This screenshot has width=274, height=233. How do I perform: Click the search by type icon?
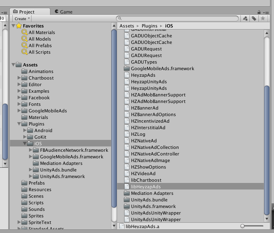point(245,18)
